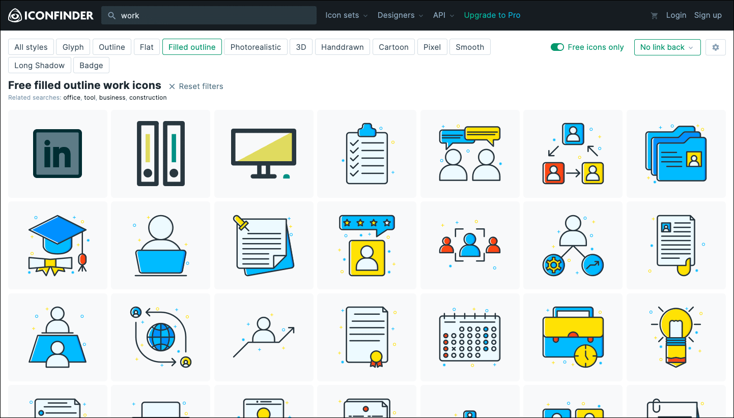Screen dimensions: 734x418
Task: Click the Upgrade to Pro link
Action: [492, 15]
